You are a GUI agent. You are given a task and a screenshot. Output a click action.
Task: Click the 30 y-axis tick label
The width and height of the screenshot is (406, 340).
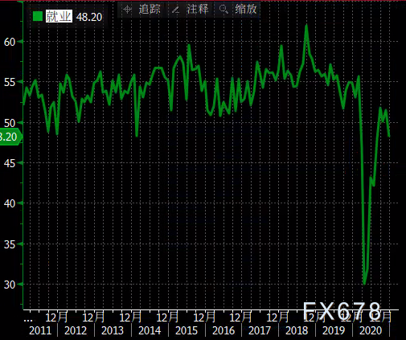coord(10,285)
